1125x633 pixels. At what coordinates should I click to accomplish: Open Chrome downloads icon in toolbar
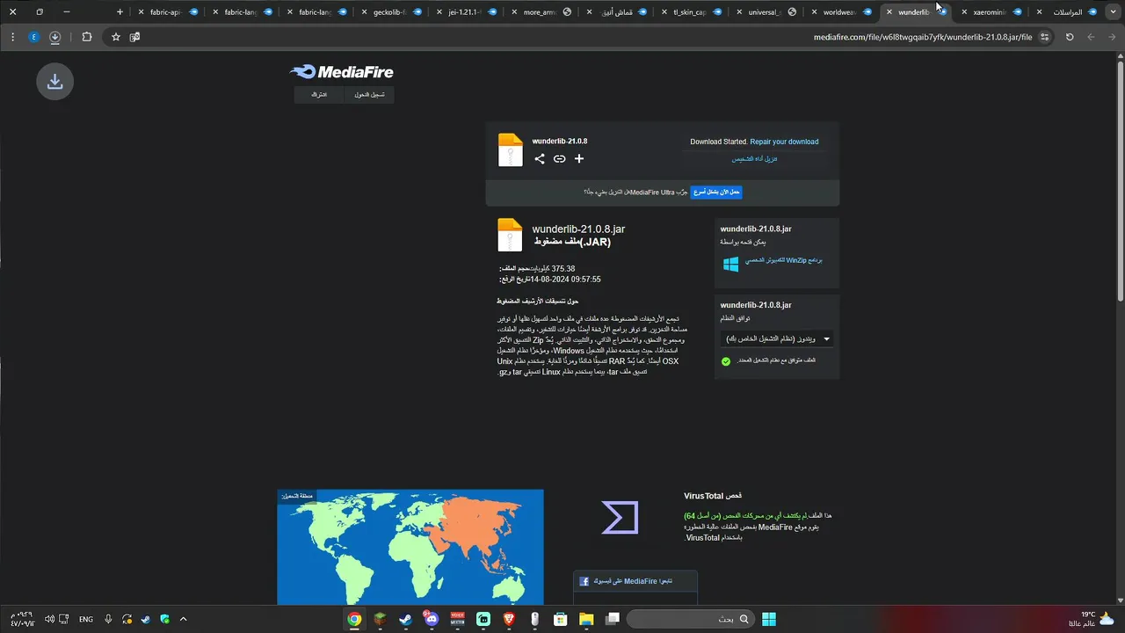[54, 37]
